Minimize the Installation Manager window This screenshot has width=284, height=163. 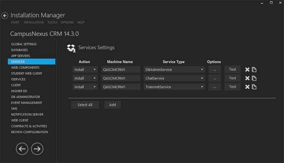tap(262, 3)
